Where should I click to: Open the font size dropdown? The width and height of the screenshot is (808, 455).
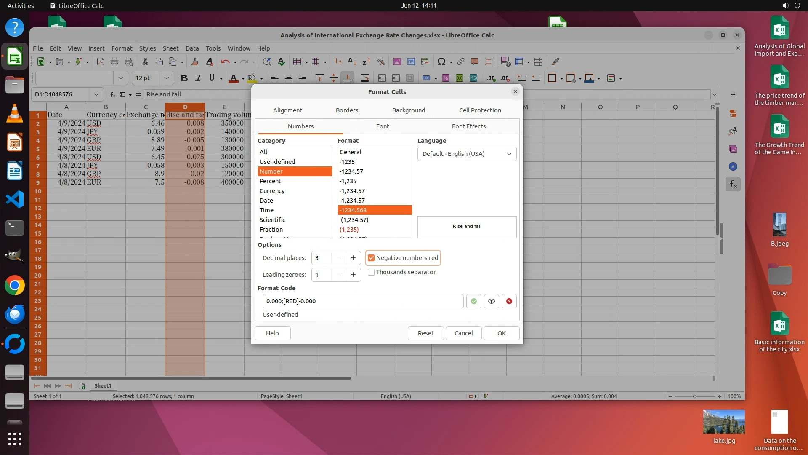coord(166,78)
